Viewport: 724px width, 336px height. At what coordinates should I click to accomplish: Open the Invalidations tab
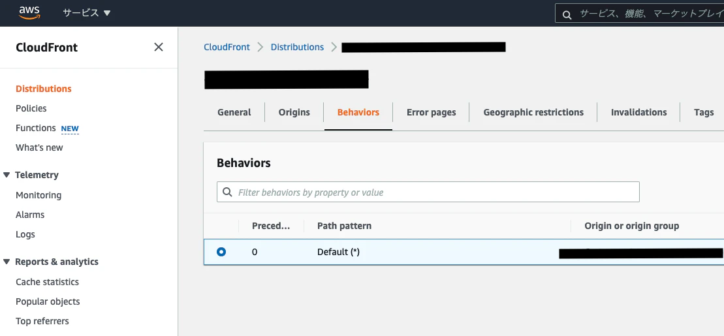(x=638, y=112)
